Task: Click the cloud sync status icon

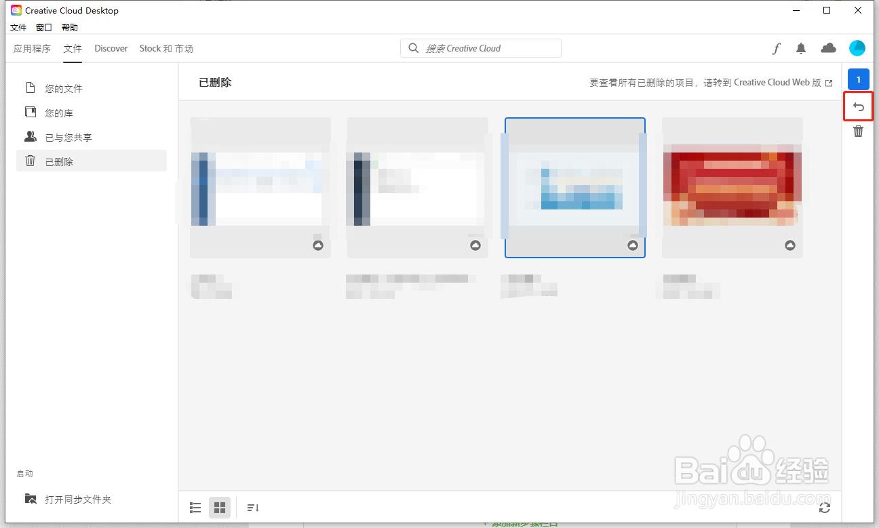Action: [x=828, y=48]
